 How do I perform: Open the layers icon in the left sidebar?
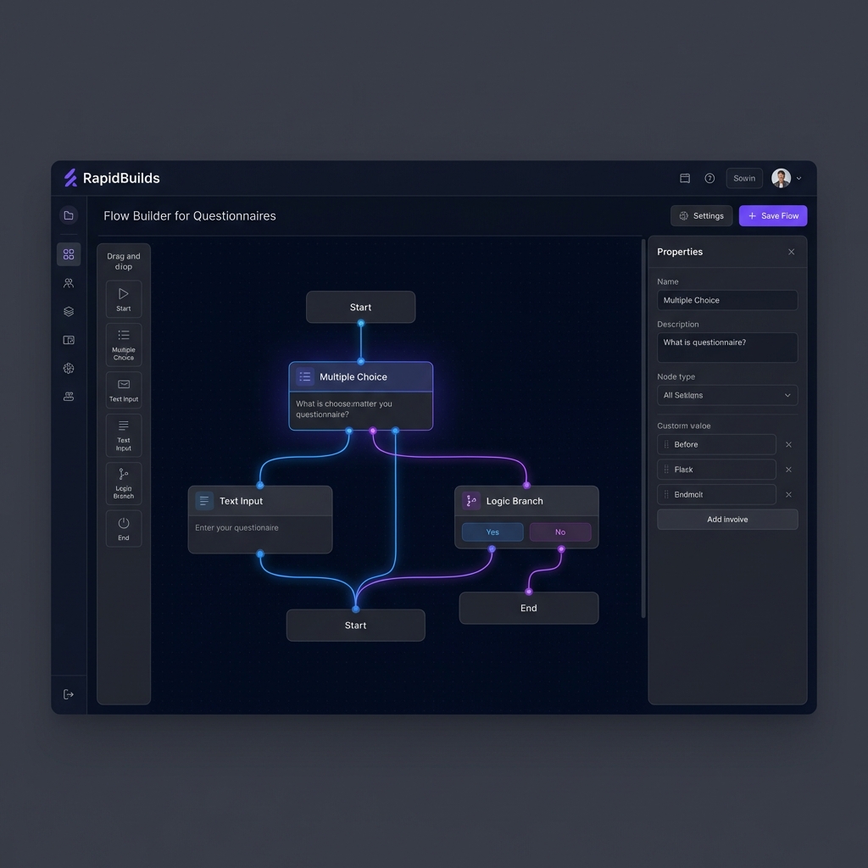pyautogui.click(x=69, y=311)
